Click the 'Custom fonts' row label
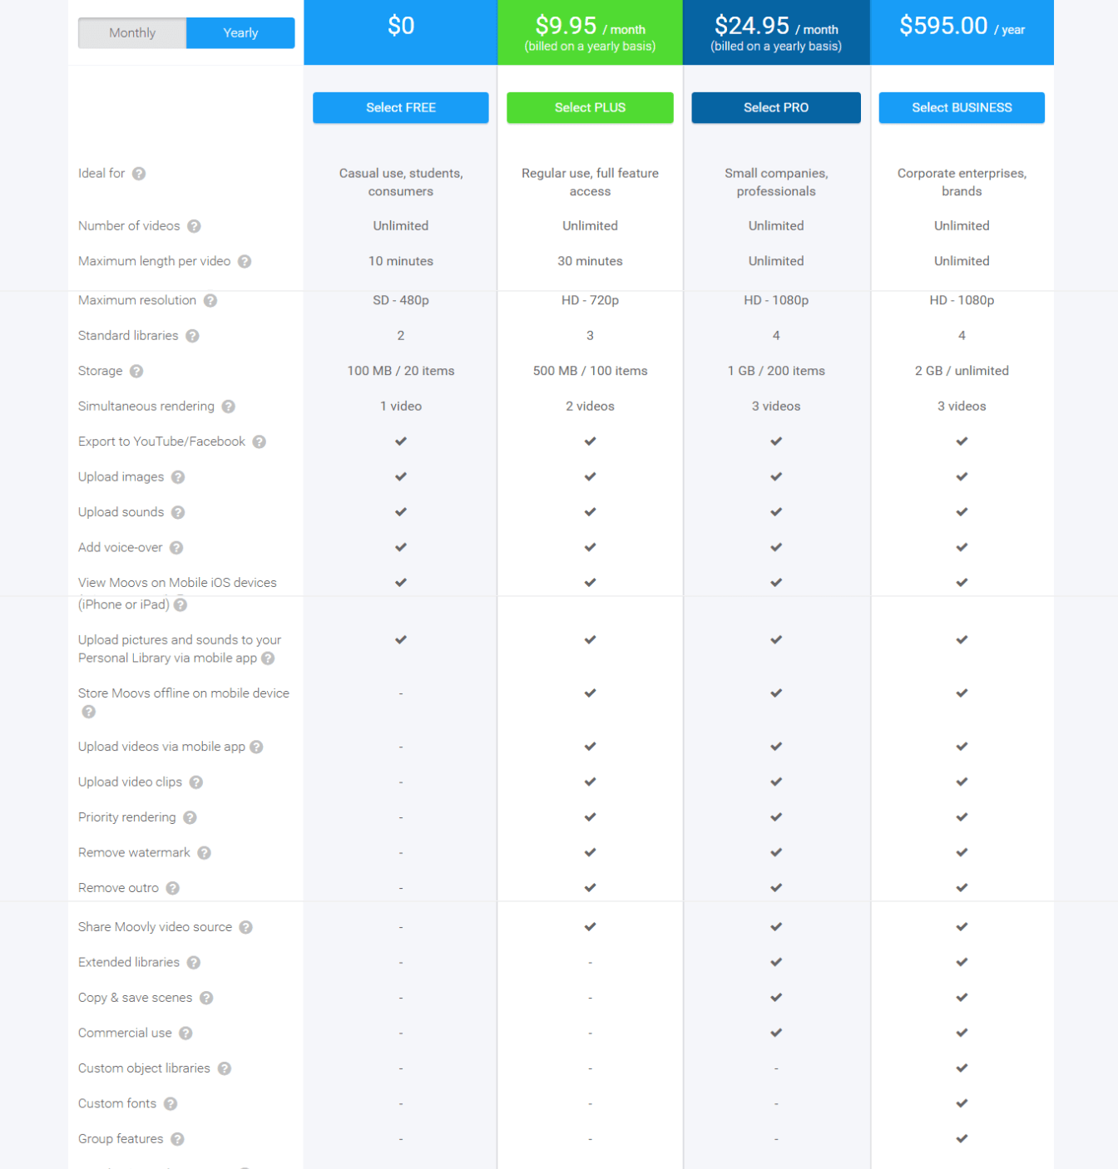Viewport: 1118px width, 1169px height. click(117, 1104)
